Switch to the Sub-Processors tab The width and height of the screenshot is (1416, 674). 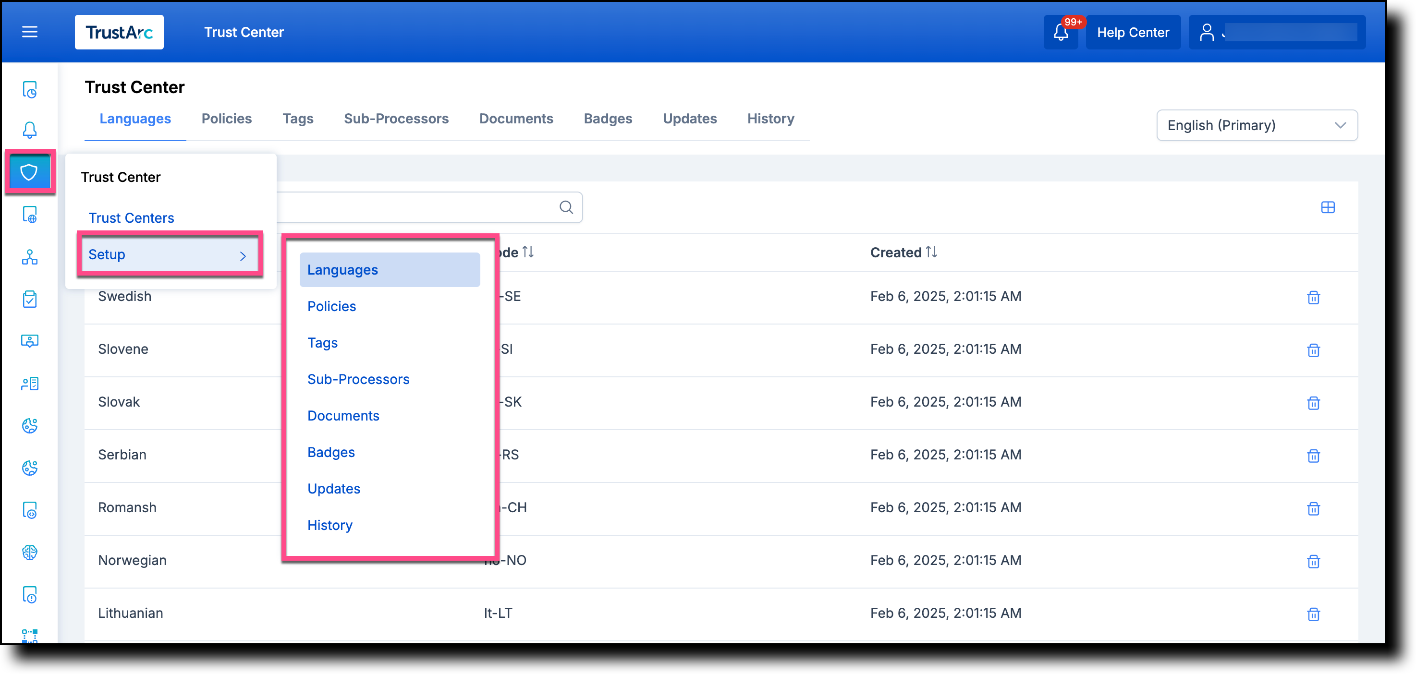396,119
